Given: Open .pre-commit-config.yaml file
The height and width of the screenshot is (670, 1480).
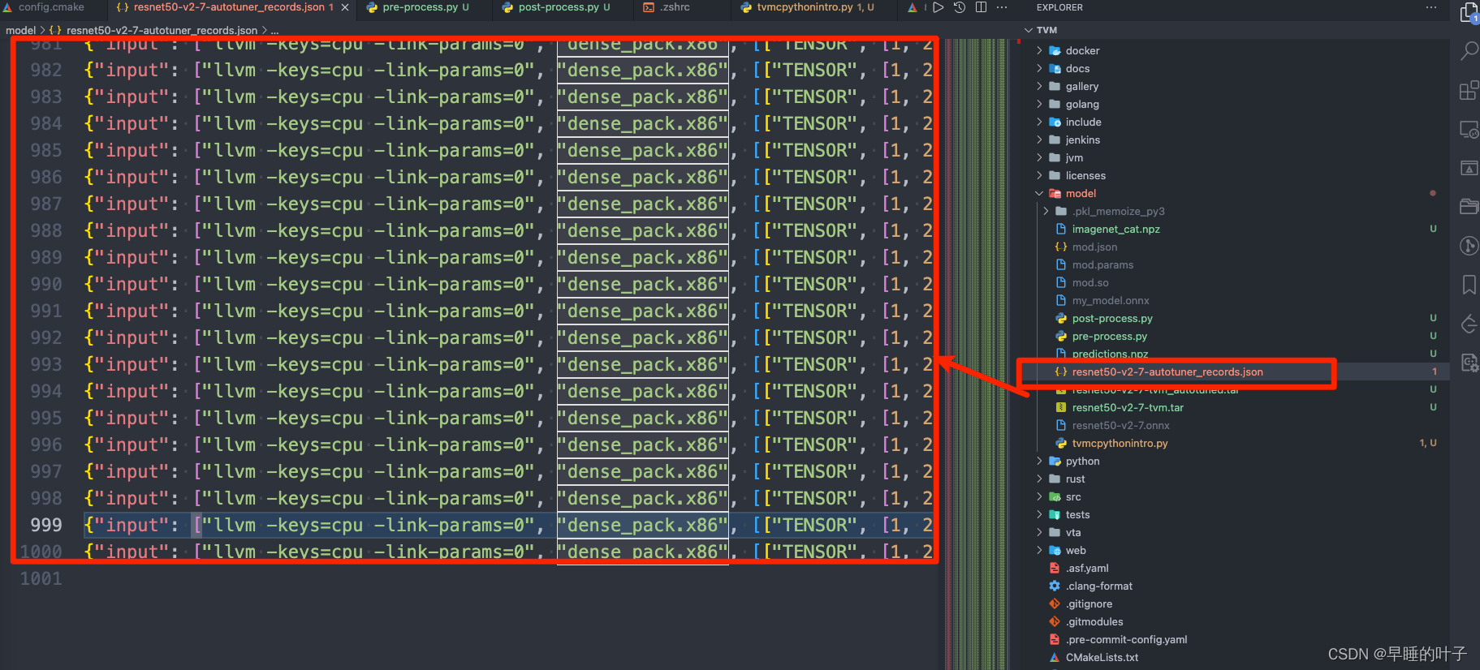Looking at the screenshot, I should (x=1126, y=639).
